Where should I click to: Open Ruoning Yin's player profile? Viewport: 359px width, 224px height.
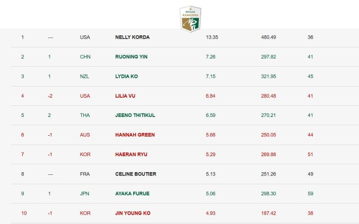131,56
